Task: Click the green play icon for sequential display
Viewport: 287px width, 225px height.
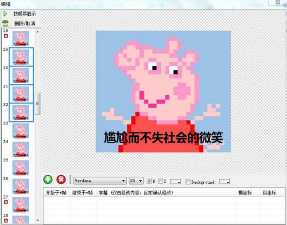Action: [x=5, y=14]
